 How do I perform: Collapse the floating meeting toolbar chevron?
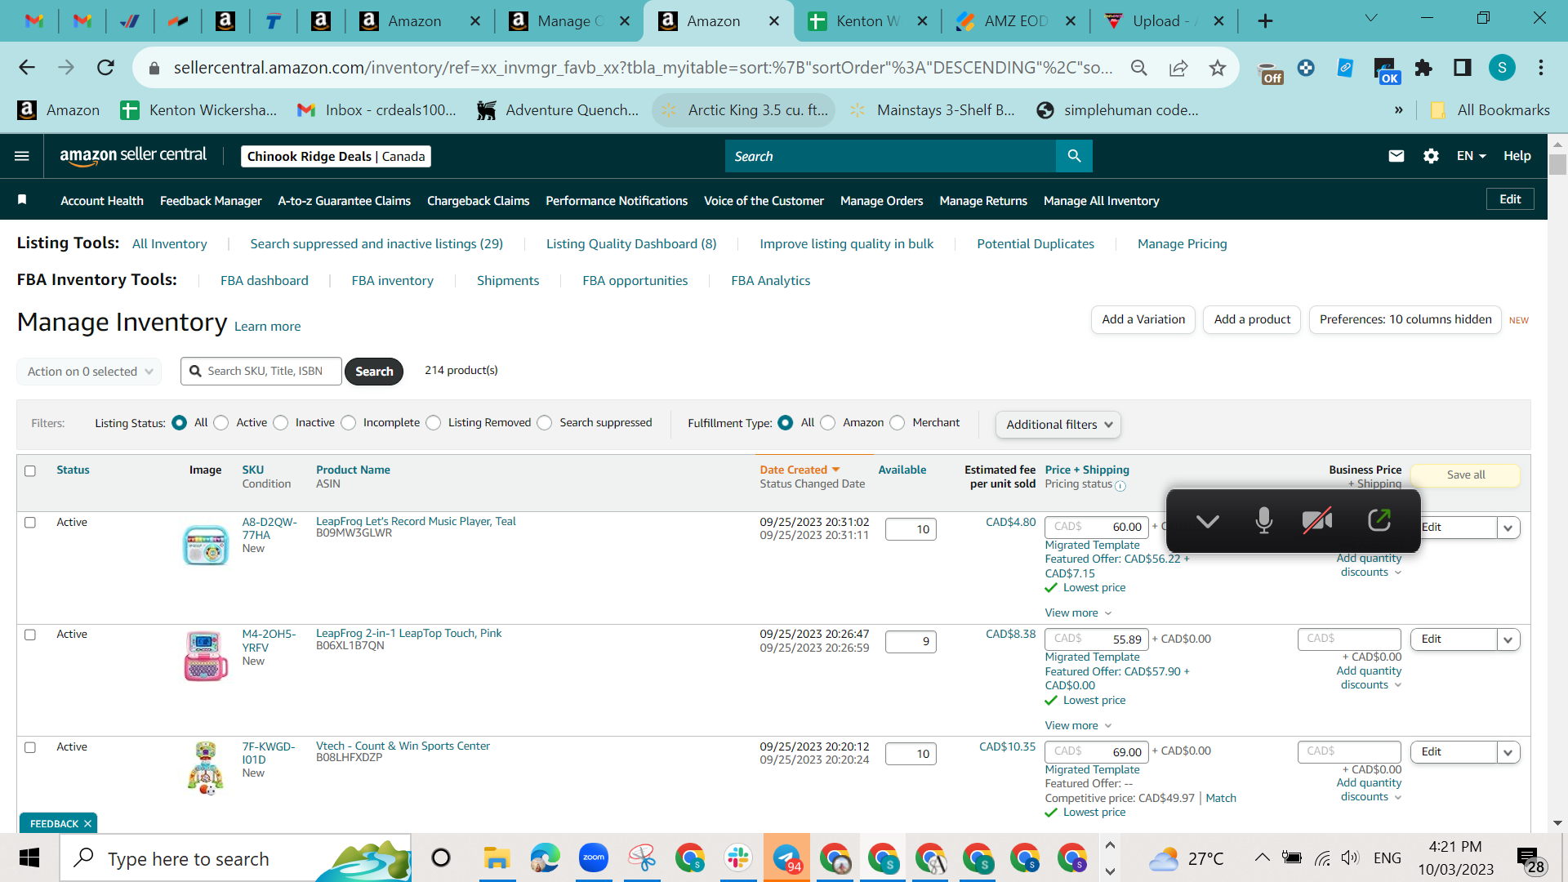pos(1207,521)
